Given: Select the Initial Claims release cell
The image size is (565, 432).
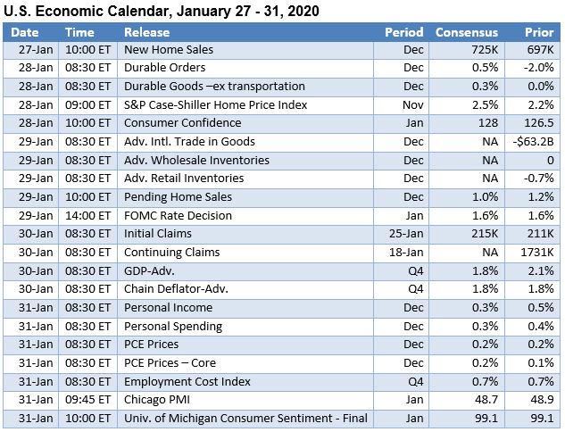Looking at the screenshot, I should (157, 234).
